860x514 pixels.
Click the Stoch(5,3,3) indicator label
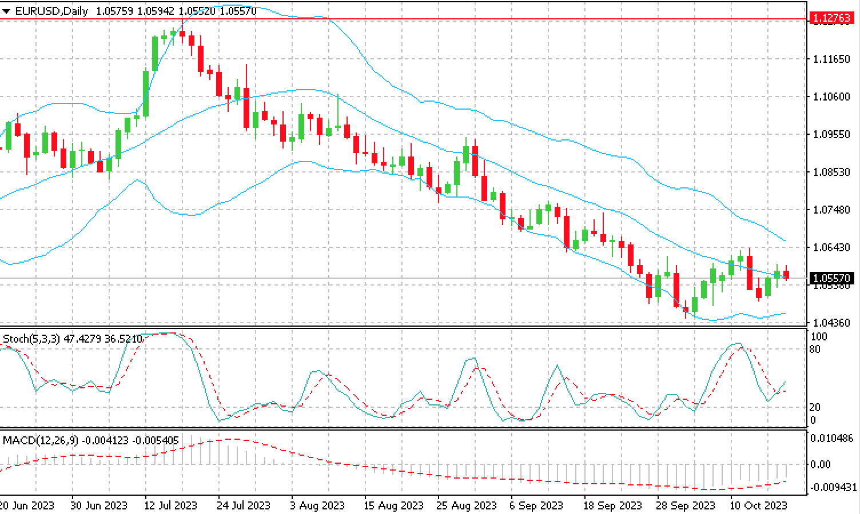(31, 339)
